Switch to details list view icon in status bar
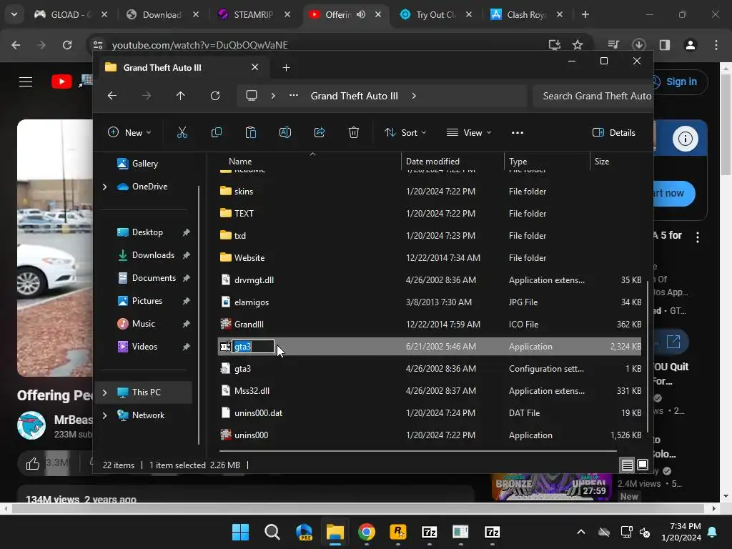The width and height of the screenshot is (732, 549). (x=628, y=465)
